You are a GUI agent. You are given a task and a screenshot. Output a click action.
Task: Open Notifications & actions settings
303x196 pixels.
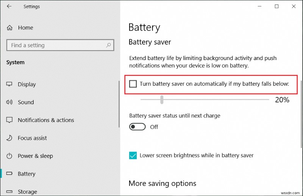tap(46, 120)
